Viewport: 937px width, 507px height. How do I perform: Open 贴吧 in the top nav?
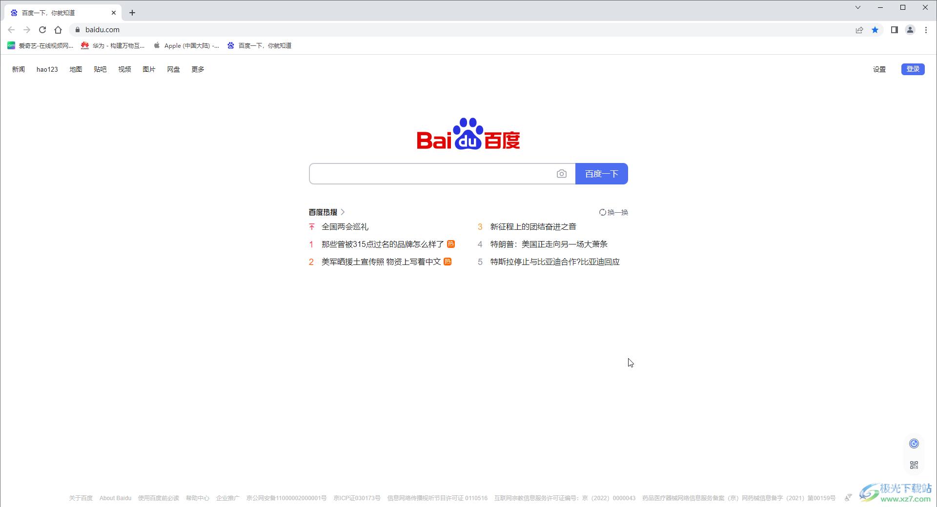coord(100,69)
